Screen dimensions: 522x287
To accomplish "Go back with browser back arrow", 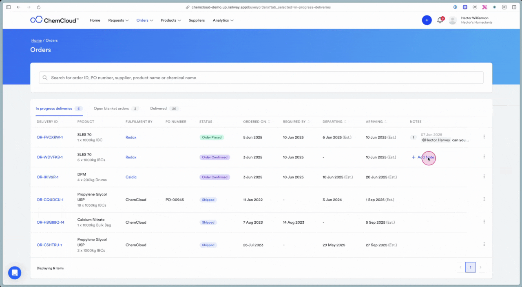I will tap(18, 7).
